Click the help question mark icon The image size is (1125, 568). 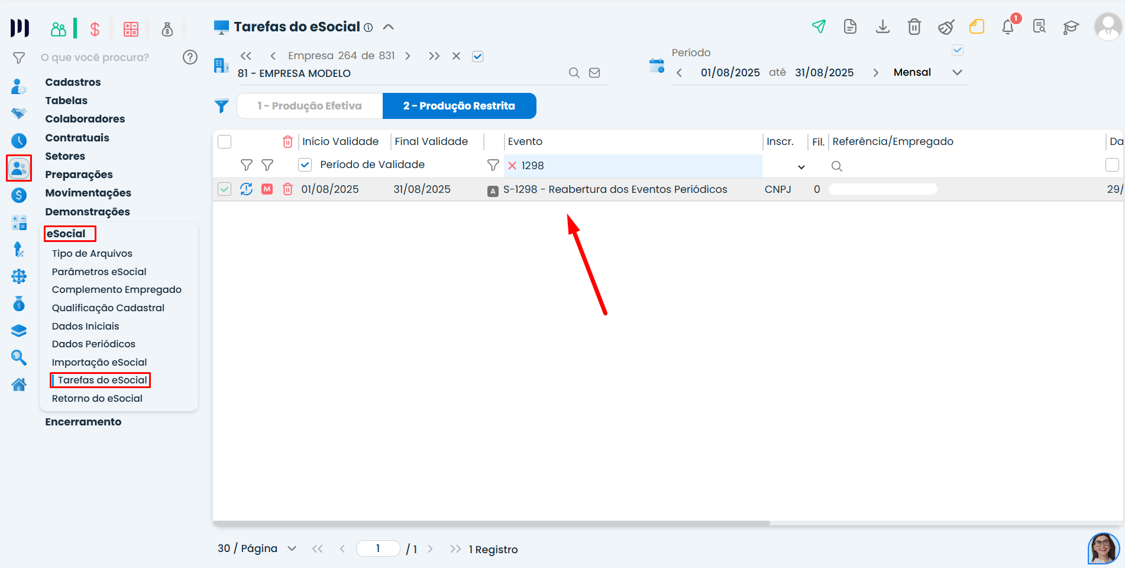pyautogui.click(x=190, y=57)
